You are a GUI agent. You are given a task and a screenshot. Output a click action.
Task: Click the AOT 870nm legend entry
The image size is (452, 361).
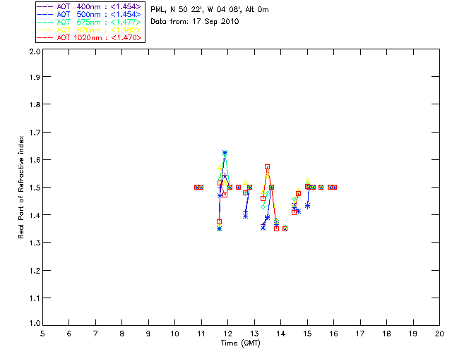tap(89, 30)
